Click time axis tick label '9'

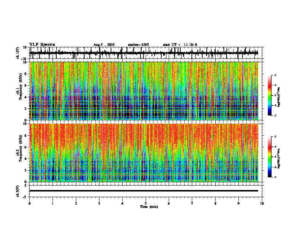[x=238, y=203]
